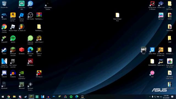This screenshot has height=99, width=176.
Task: Open Spotify desktop shortcut
Action: [x=13, y=39]
